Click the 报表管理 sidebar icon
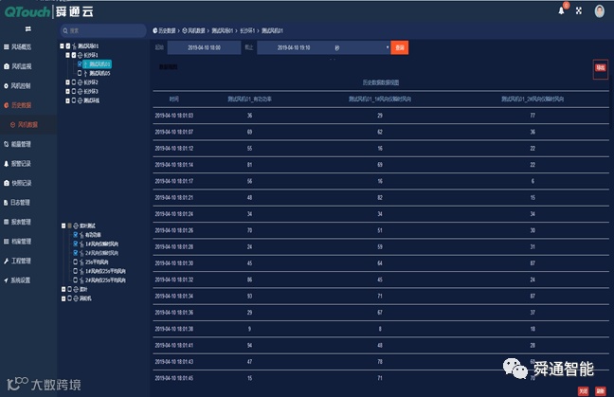This screenshot has width=614, height=397. coord(7,222)
